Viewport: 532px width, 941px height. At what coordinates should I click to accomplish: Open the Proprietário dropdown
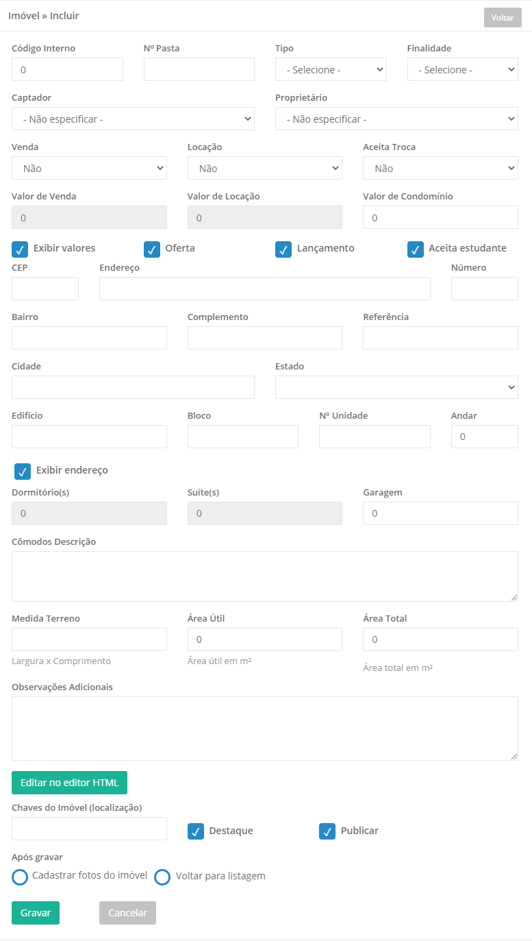[x=396, y=119]
